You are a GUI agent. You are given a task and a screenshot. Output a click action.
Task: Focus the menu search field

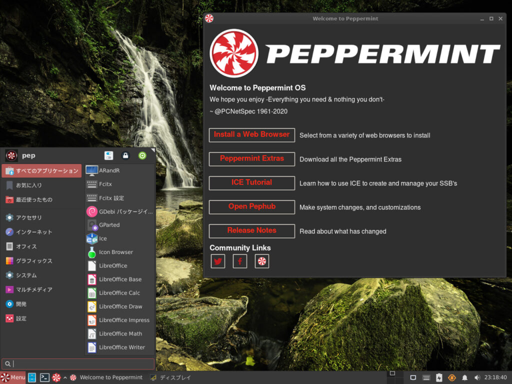click(x=77, y=363)
